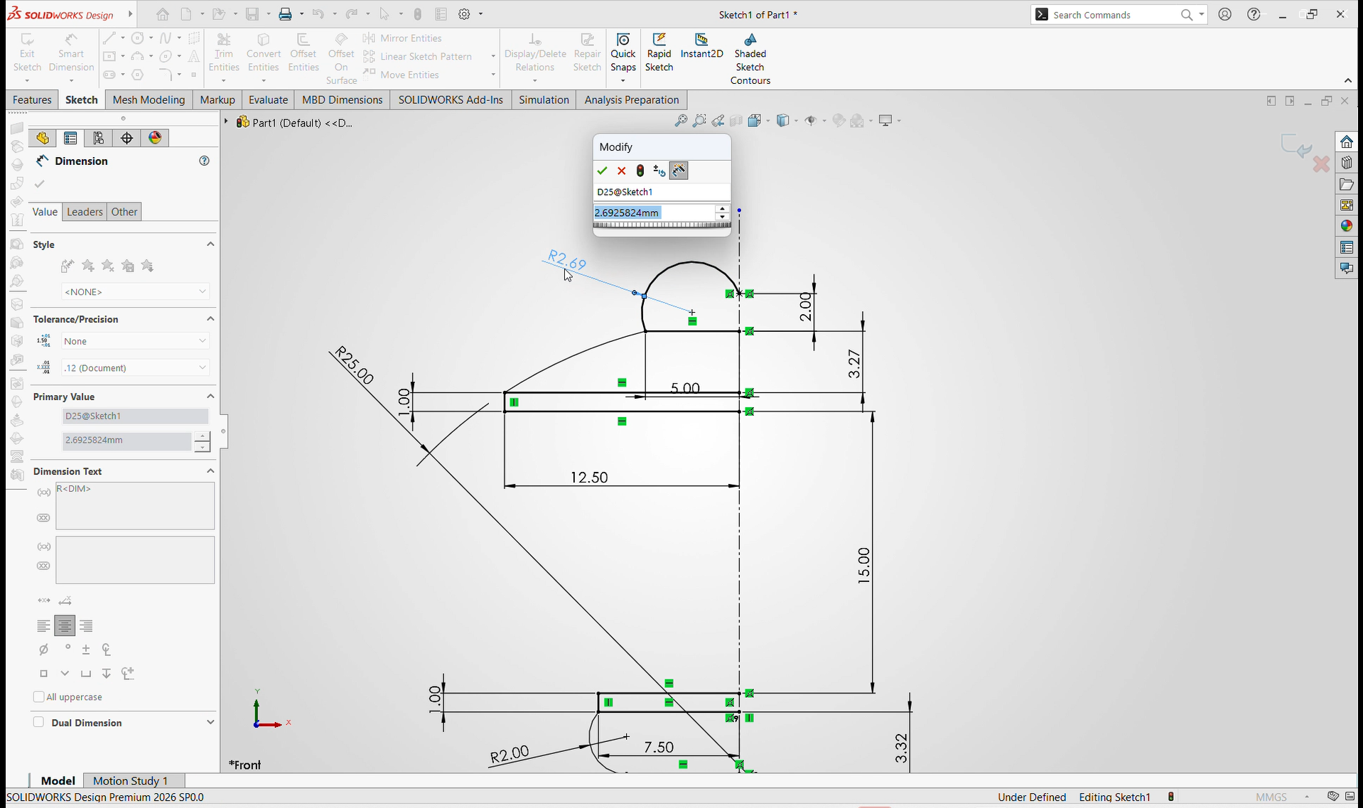Screen dimensions: 1363x808
Task: Open the Mesh Modeling ribbon tab
Action: point(149,100)
